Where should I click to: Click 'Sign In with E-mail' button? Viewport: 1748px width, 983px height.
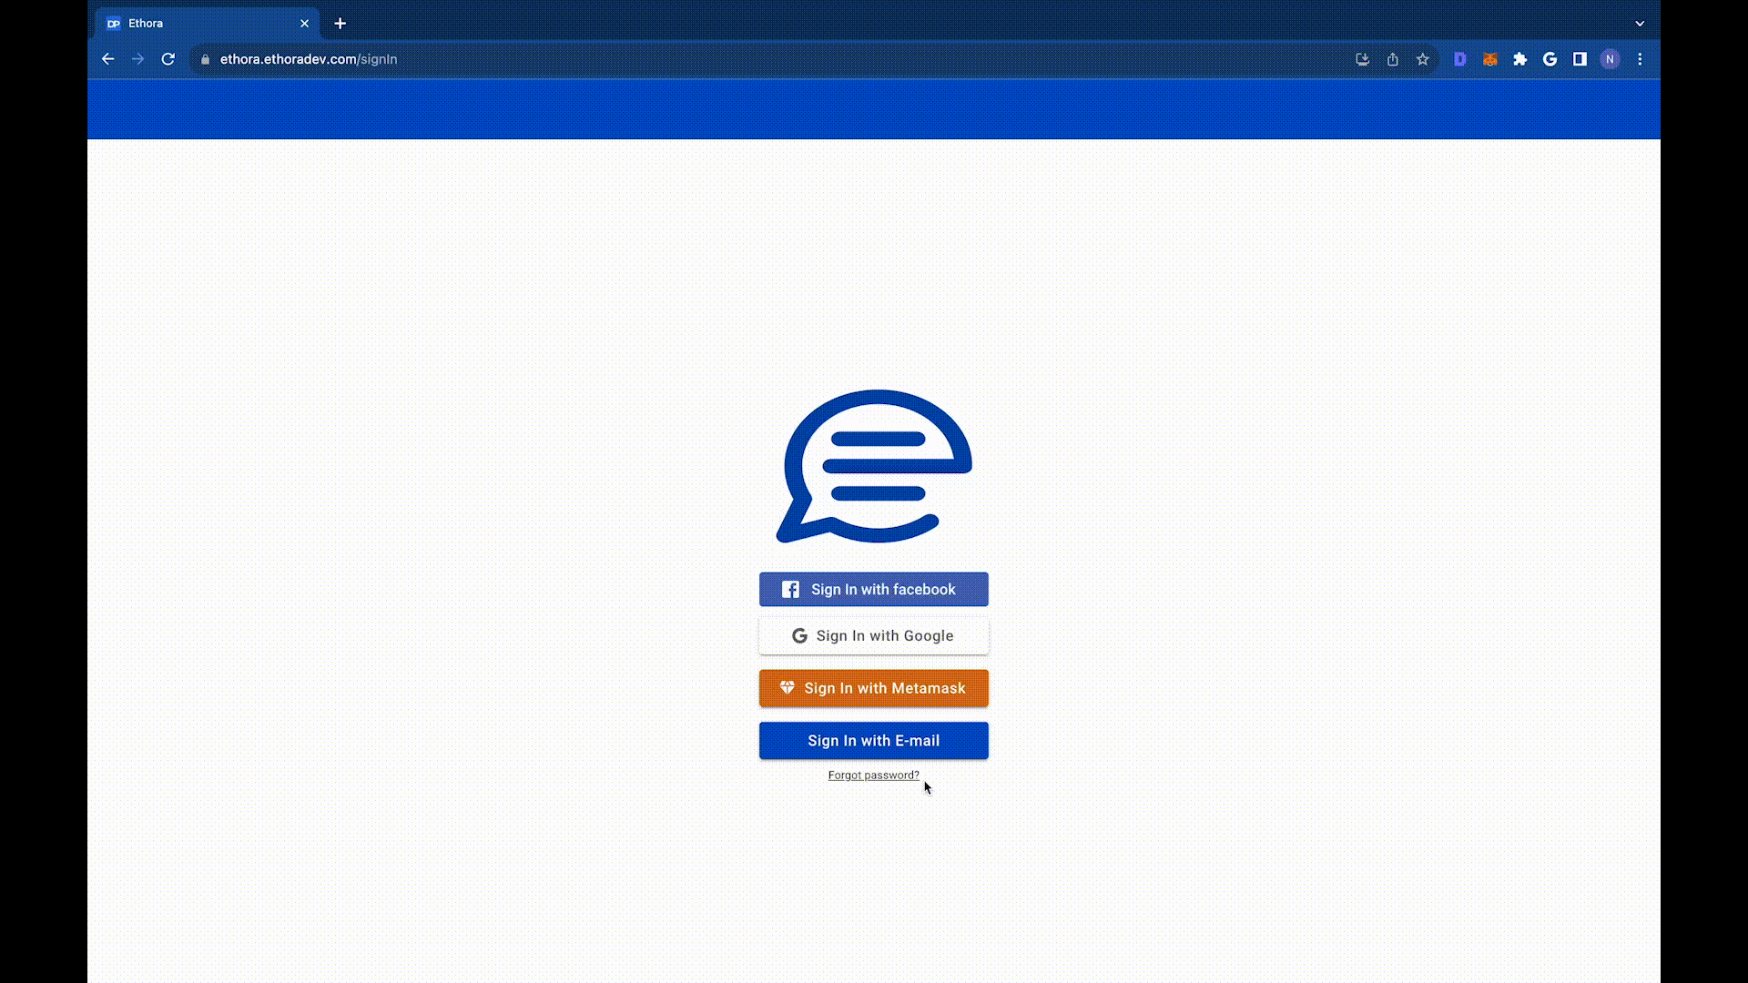874,741
